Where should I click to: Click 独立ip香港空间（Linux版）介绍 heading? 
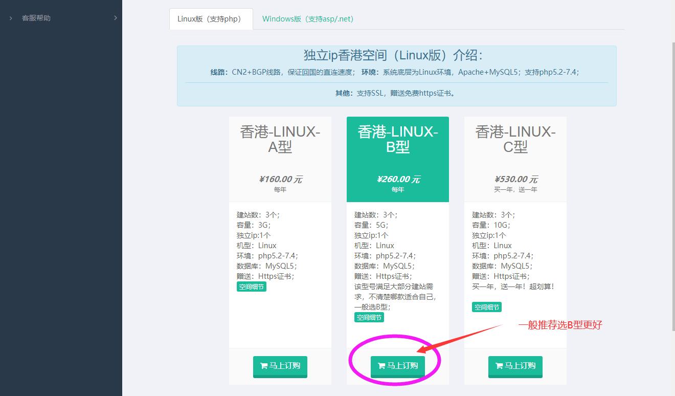pos(393,55)
